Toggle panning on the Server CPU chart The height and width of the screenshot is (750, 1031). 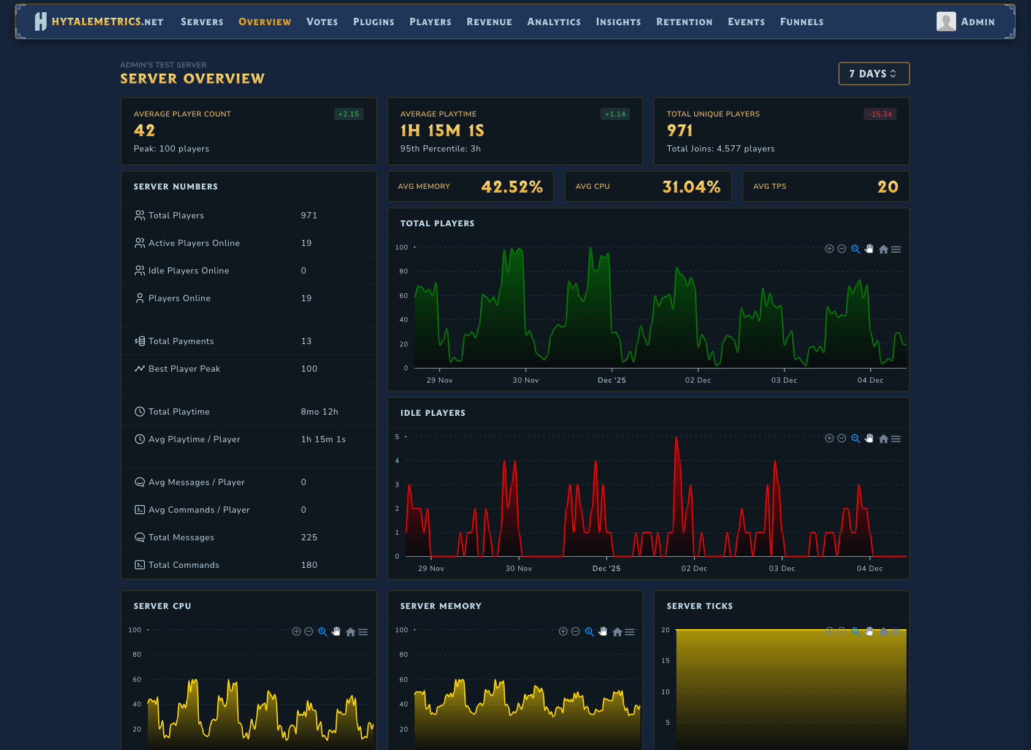pos(336,632)
